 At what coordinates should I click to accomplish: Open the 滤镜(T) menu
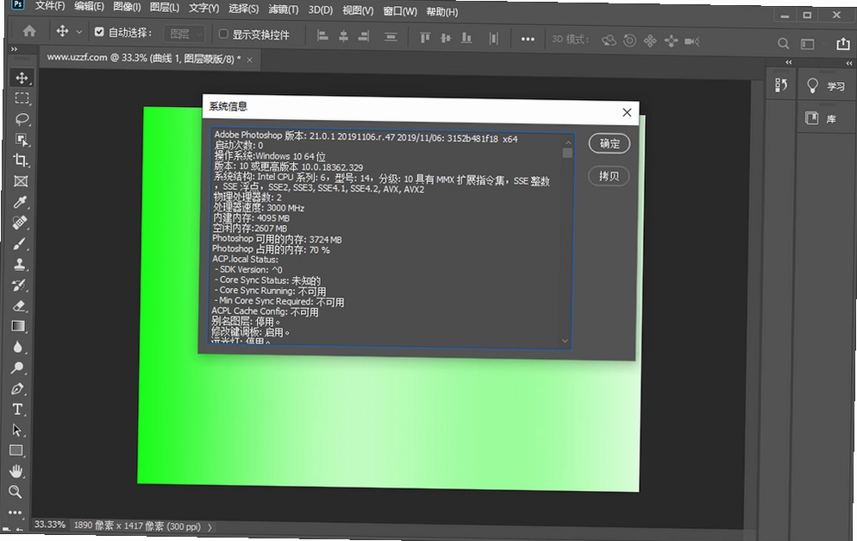(283, 9)
